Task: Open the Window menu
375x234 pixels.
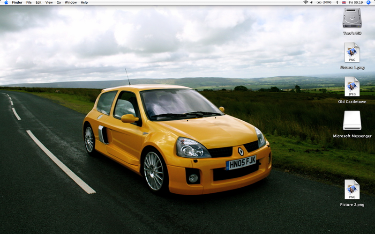Action: [x=71, y=2]
